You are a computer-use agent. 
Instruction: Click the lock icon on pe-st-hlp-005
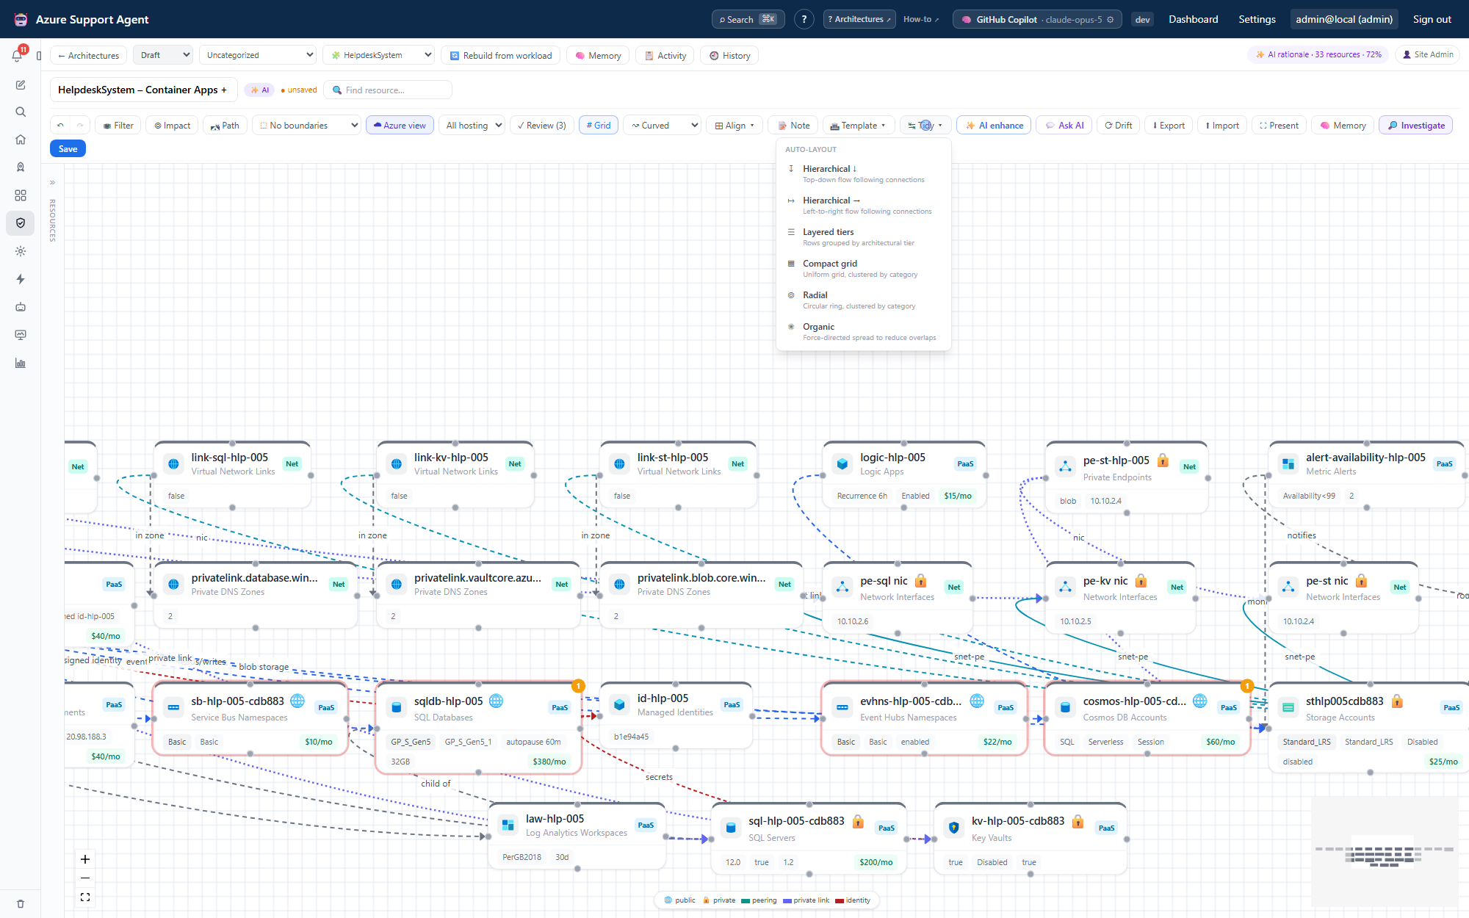pos(1163,460)
